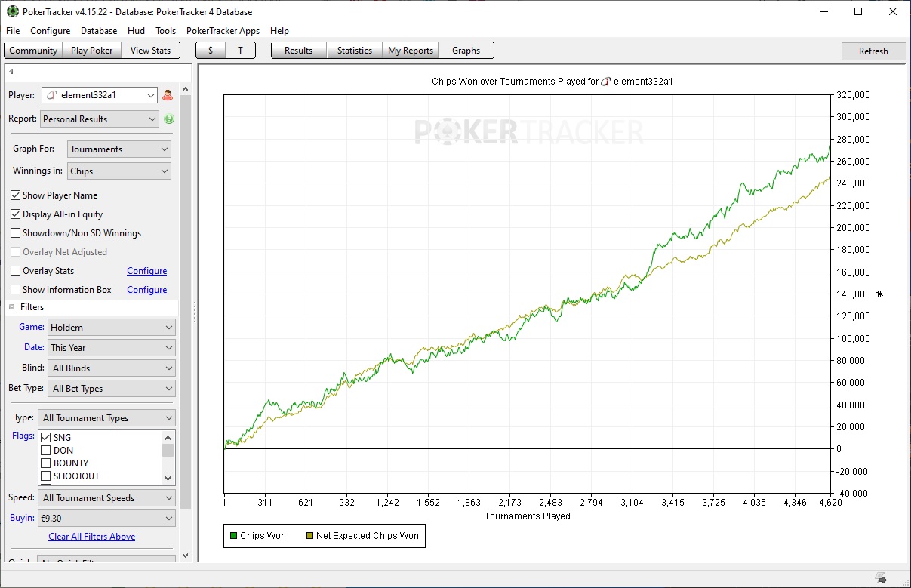Click the down arrow of the Flags list scrollbar

click(x=168, y=478)
